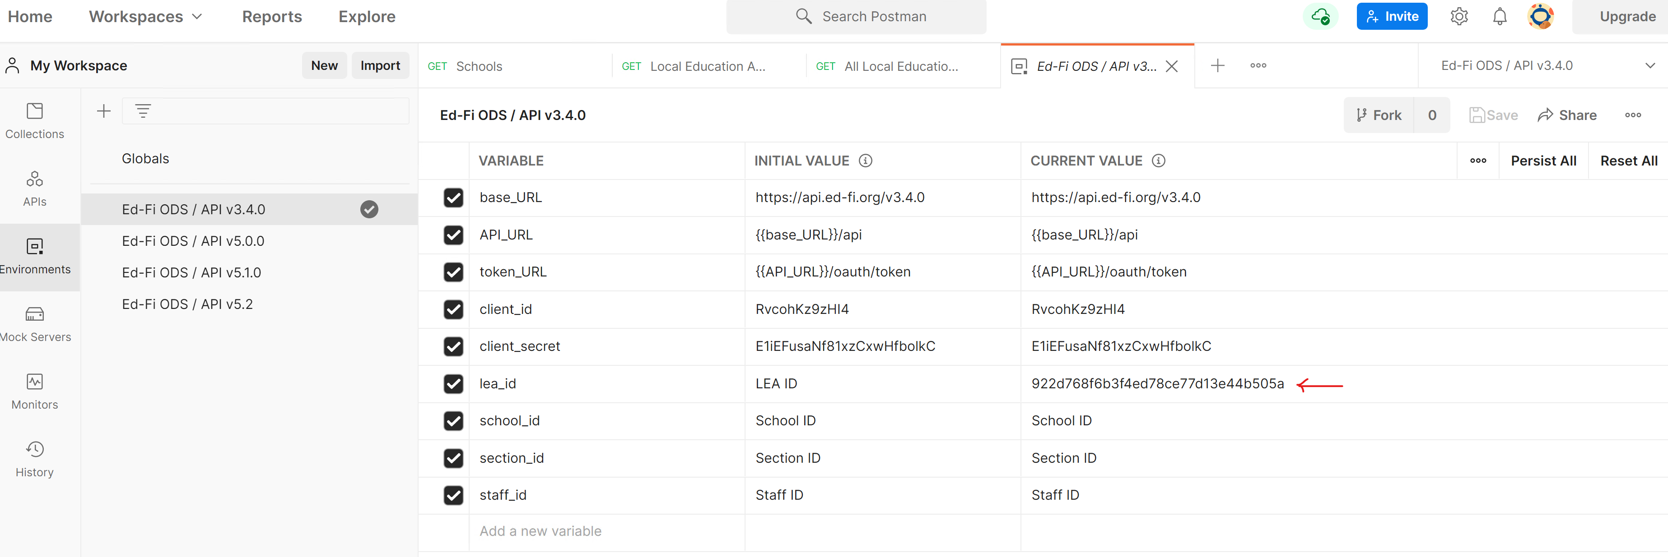Screen dimensions: 1668x557
Task: Uncheck the school_id variable checkbox
Action: 453,421
